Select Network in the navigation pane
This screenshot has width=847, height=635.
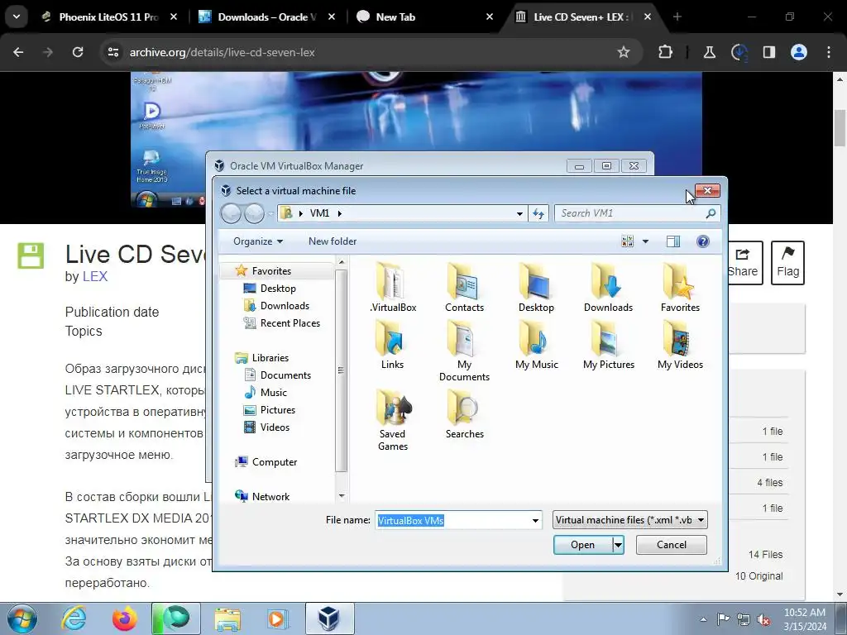[x=270, y=496]
